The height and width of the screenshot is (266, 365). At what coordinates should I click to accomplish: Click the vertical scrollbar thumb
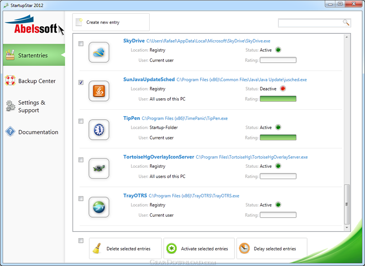tap(347, 204)
